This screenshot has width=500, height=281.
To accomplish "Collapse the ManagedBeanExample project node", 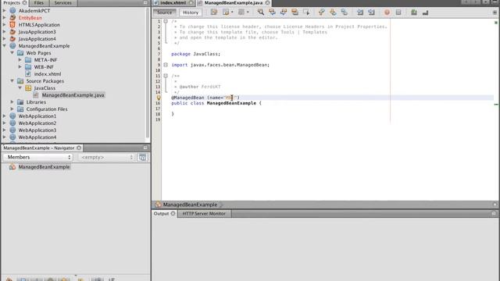I will [x=5, y=46].
